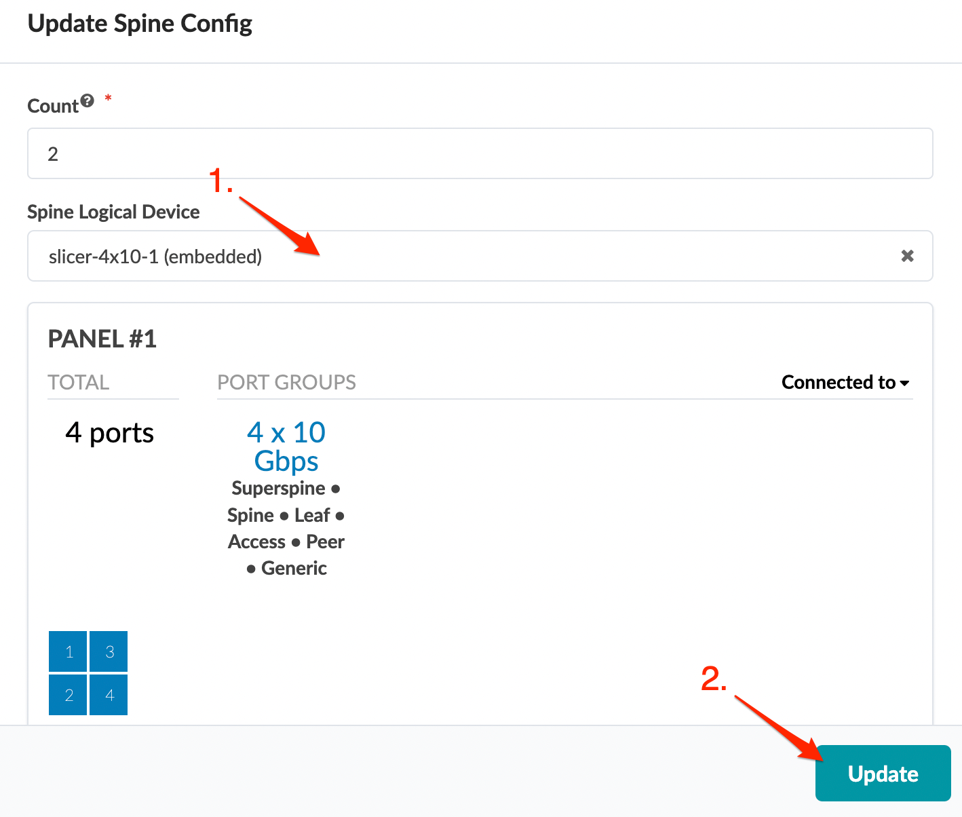This screenshot has height=817, width=962.
Task: Focus the Count input field
Action: [x=480, y=154]
